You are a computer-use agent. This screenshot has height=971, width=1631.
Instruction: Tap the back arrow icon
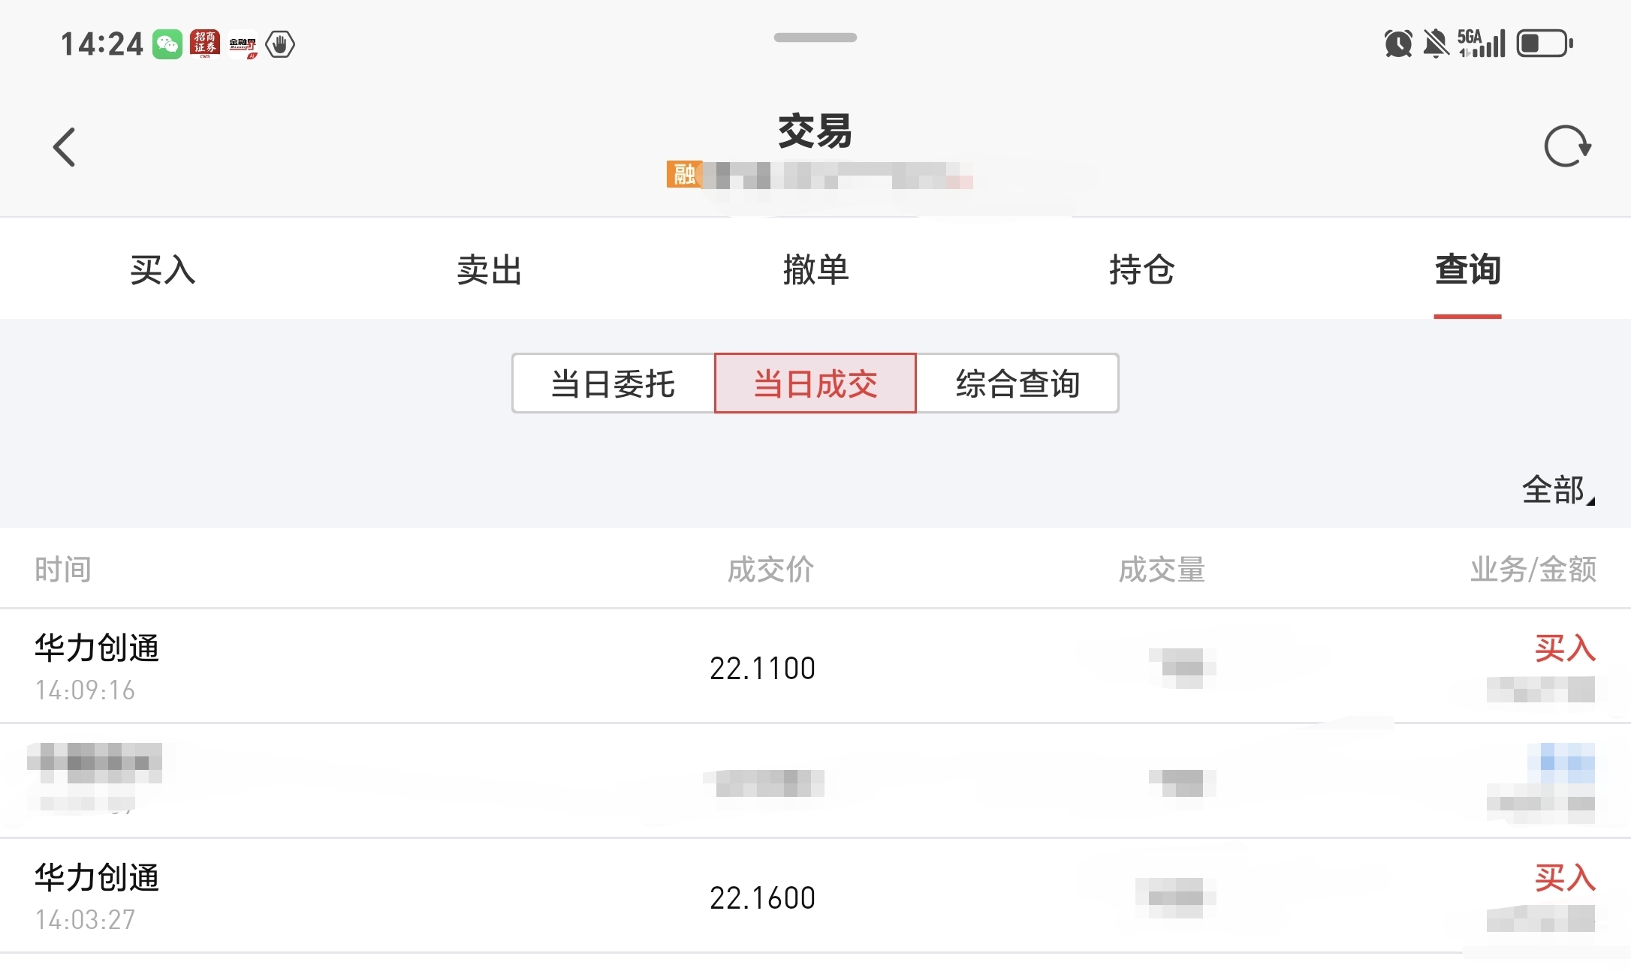(x=65, y=147)
